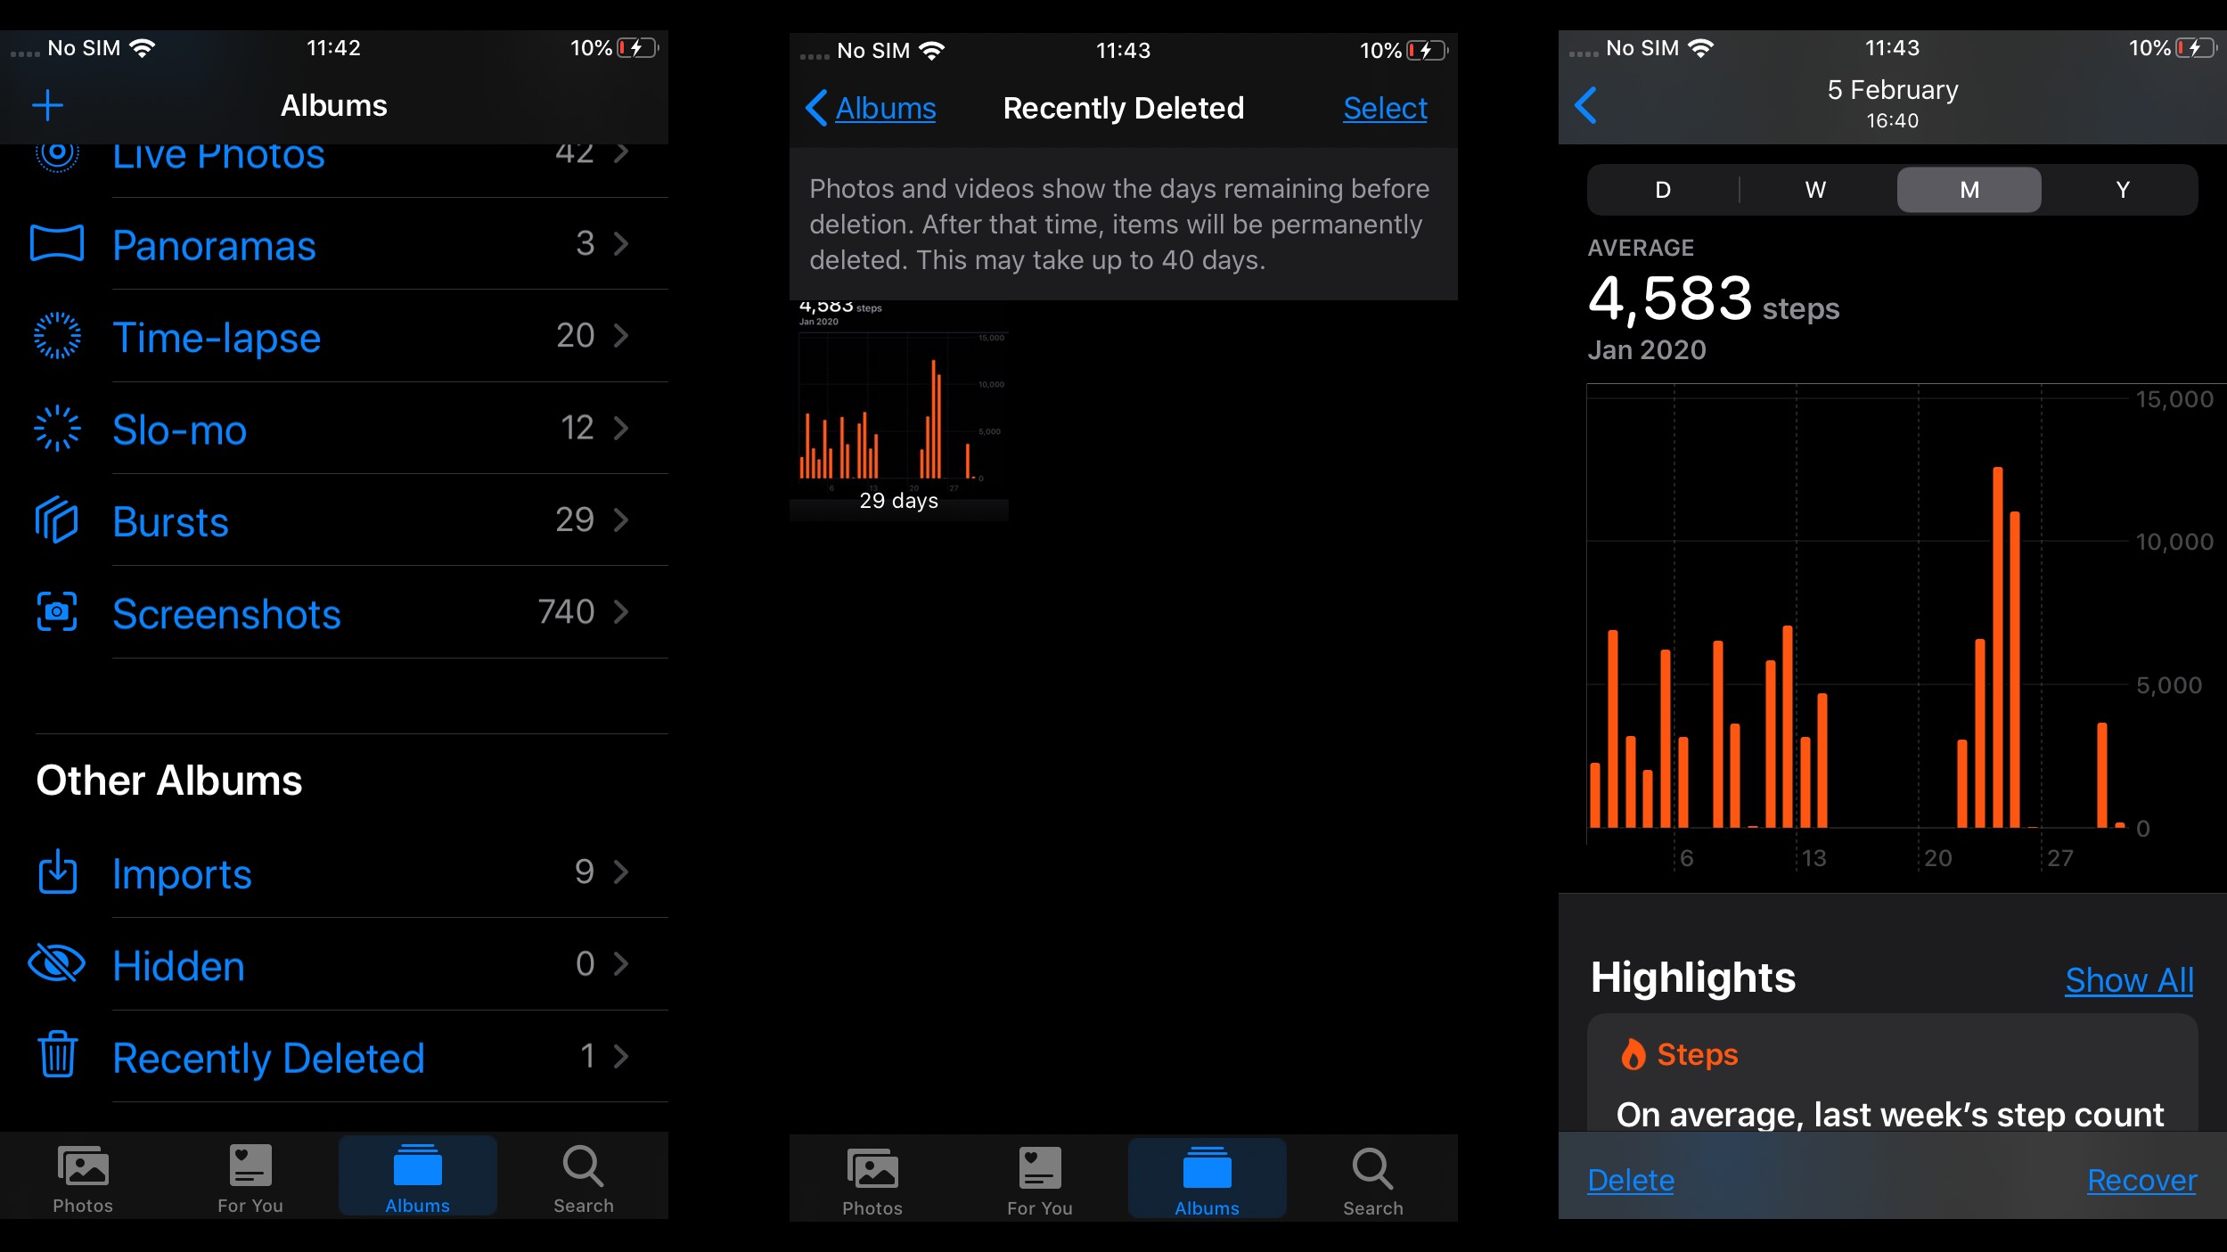This screenshot has height=1252, width=2227.
Task: Switch to the Photos tab
Action: pos(84,1180)
